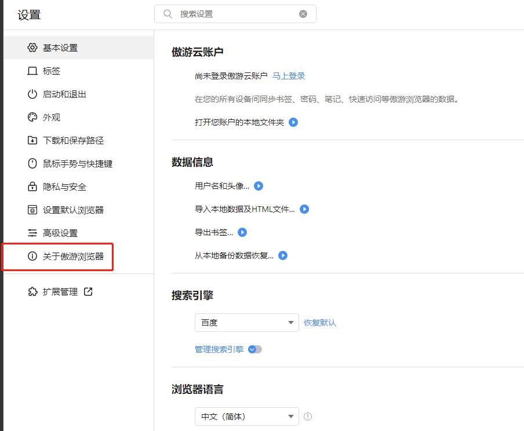Clear the settings search field

coord(303,14)
